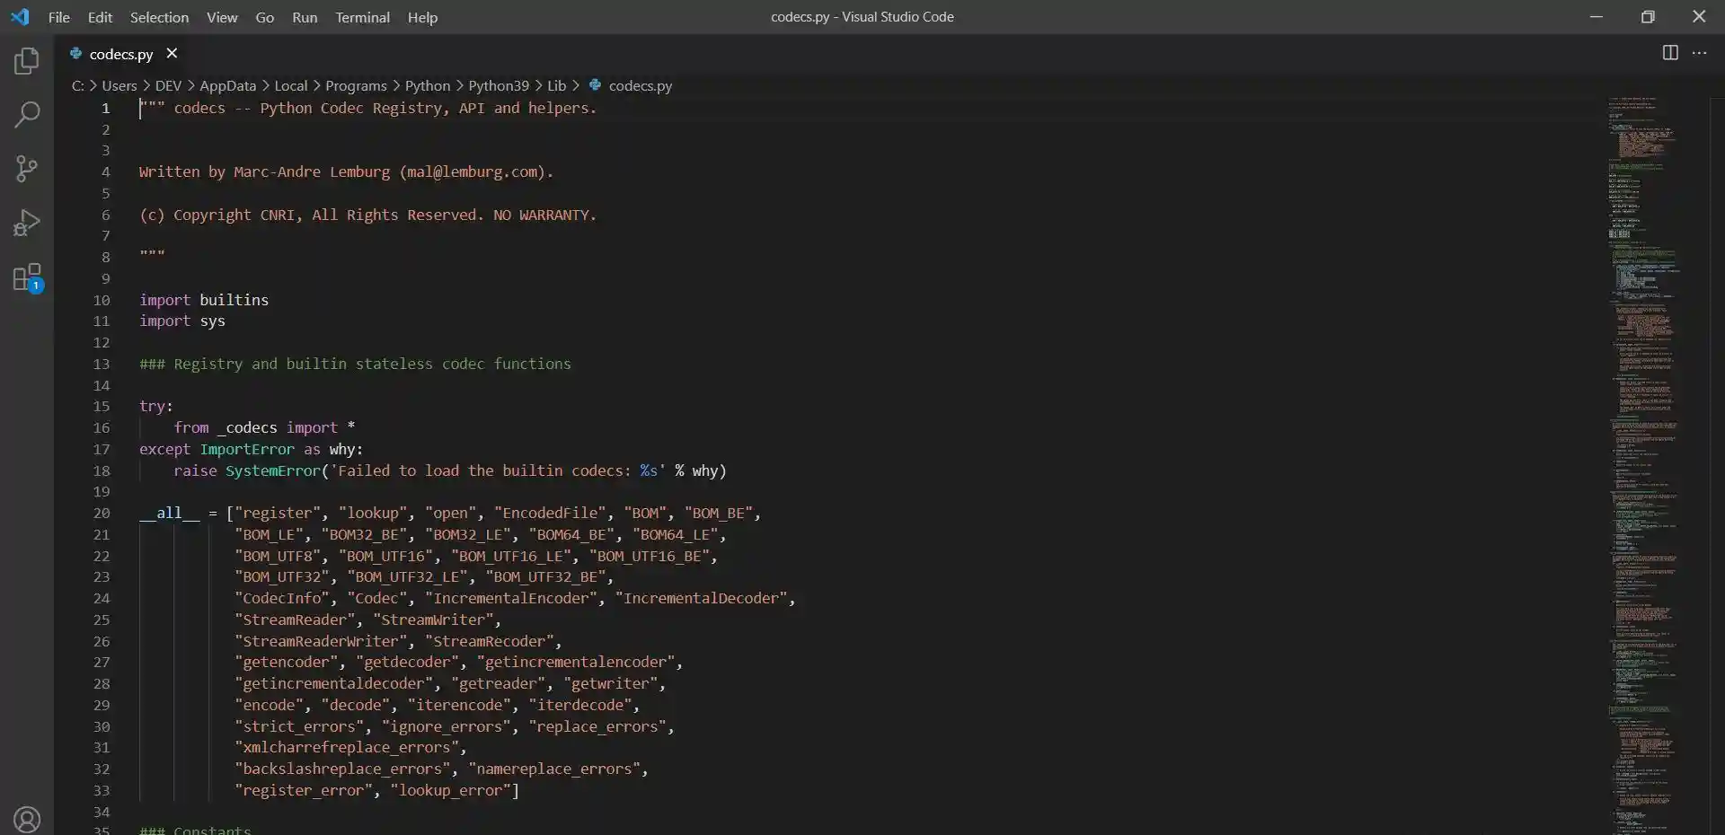Split the editor using the split icon

click(x=1670, y=53)
